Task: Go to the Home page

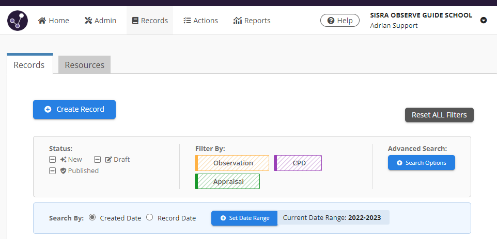Action: 53,21
